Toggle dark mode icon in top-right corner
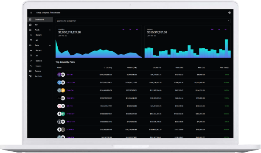This screenshot has width=261, height=153. pos(229,13)
